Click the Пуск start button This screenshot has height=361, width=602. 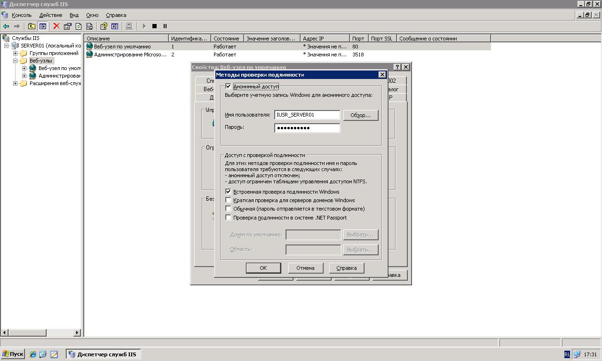pyautogui.click(x=13, y=354)
